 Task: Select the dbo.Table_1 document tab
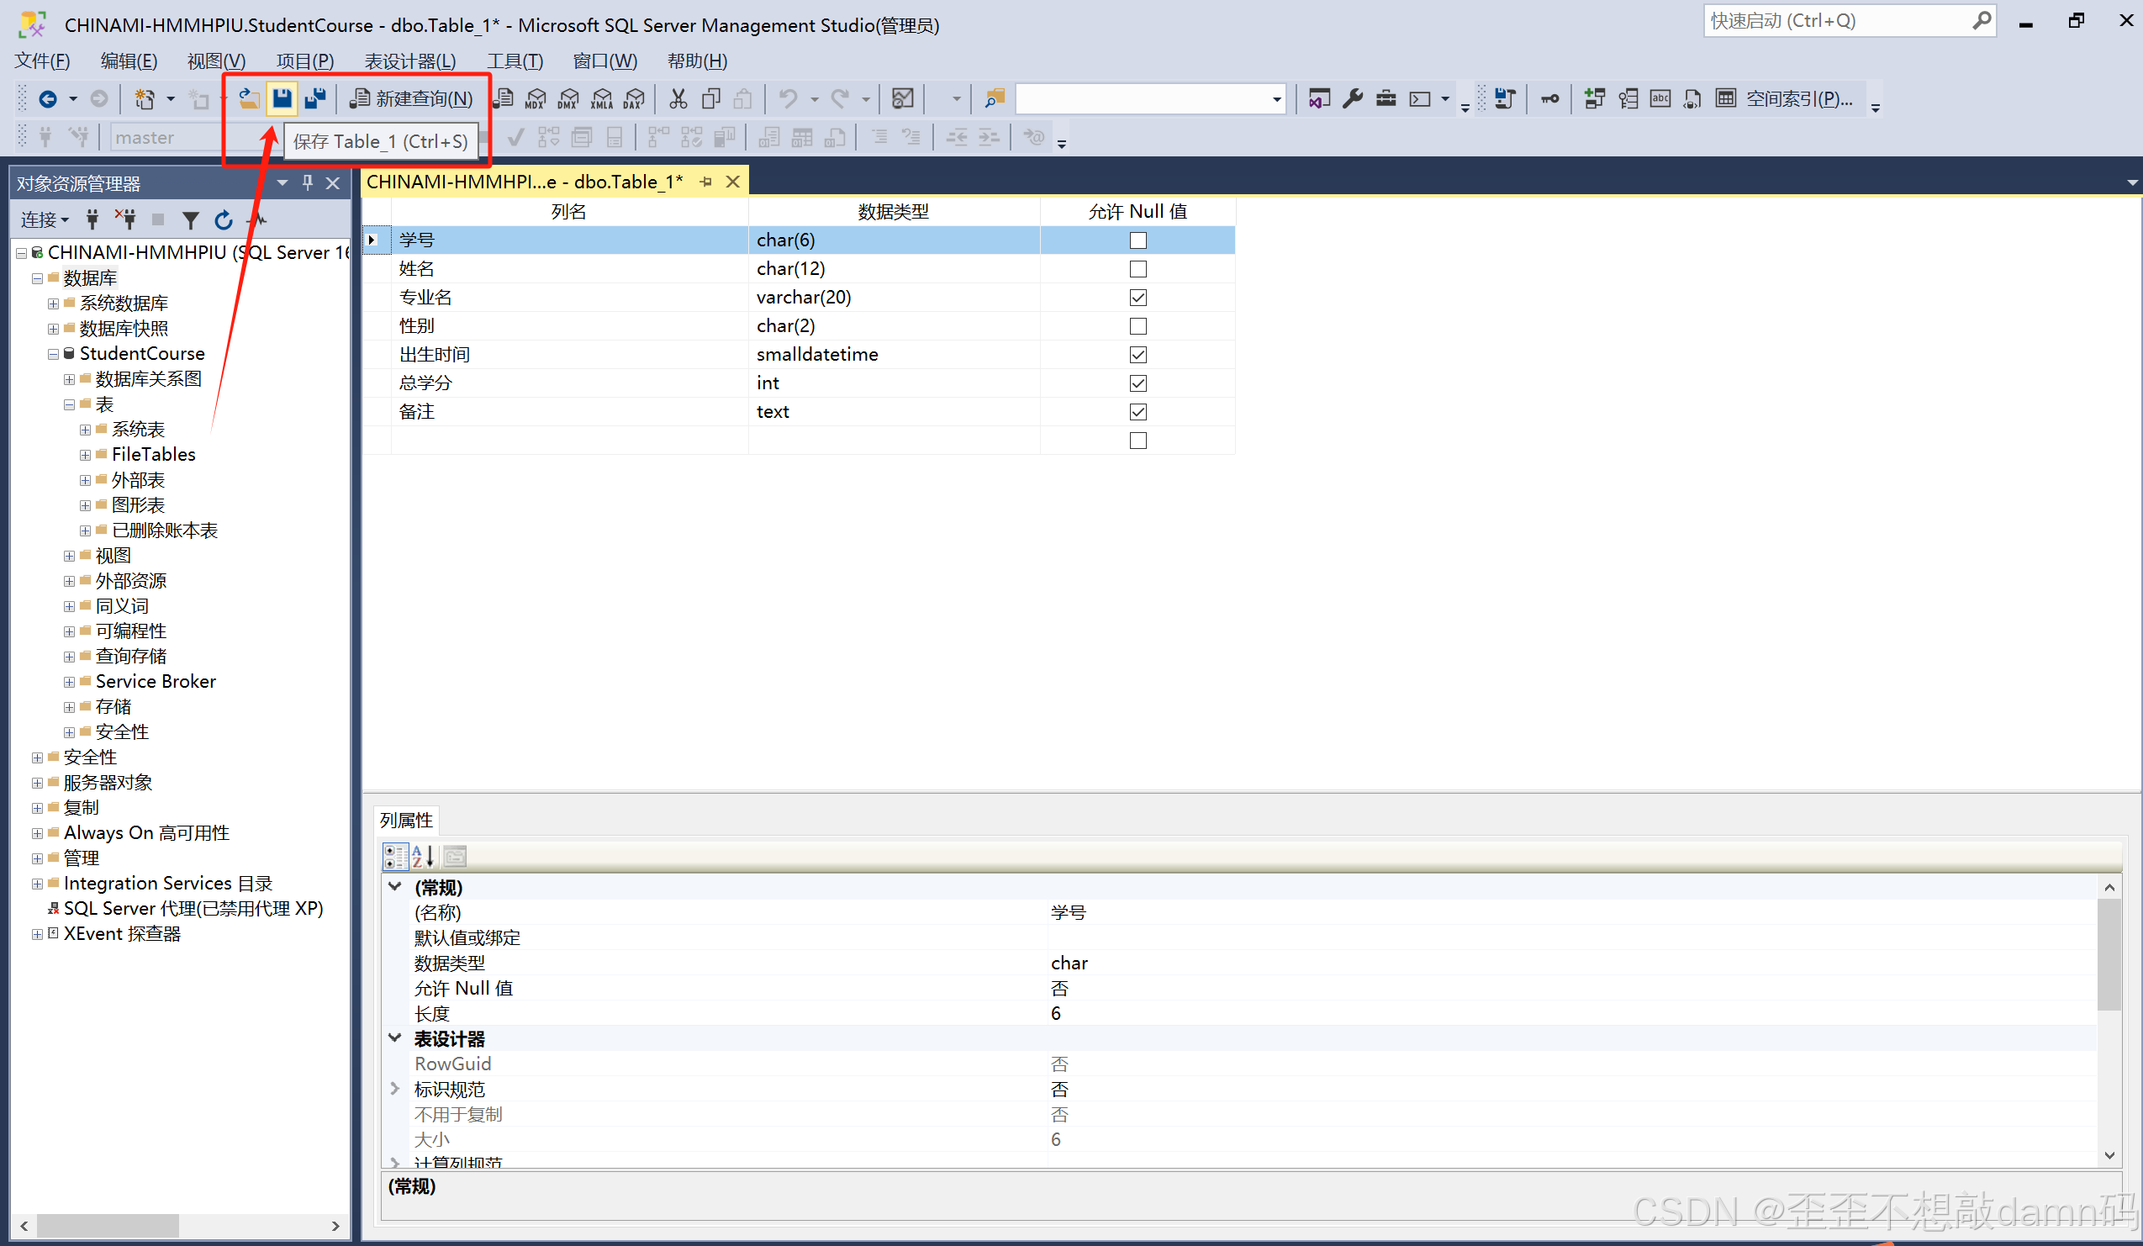pyautogui.click(x=525, y=182)
